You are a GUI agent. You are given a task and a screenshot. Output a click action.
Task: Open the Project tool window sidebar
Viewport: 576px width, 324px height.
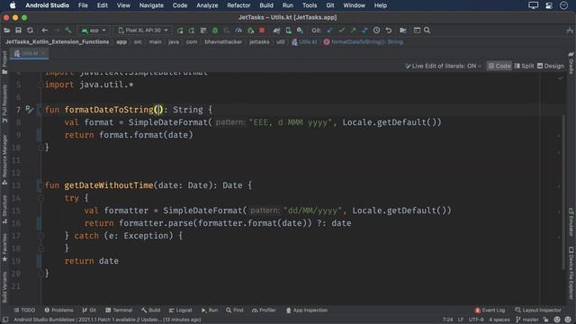pos(4,63)
